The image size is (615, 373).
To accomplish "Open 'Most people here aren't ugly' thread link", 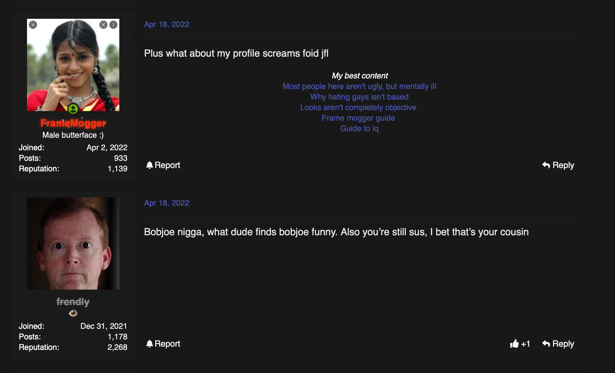I will click(x=359, y=86).
